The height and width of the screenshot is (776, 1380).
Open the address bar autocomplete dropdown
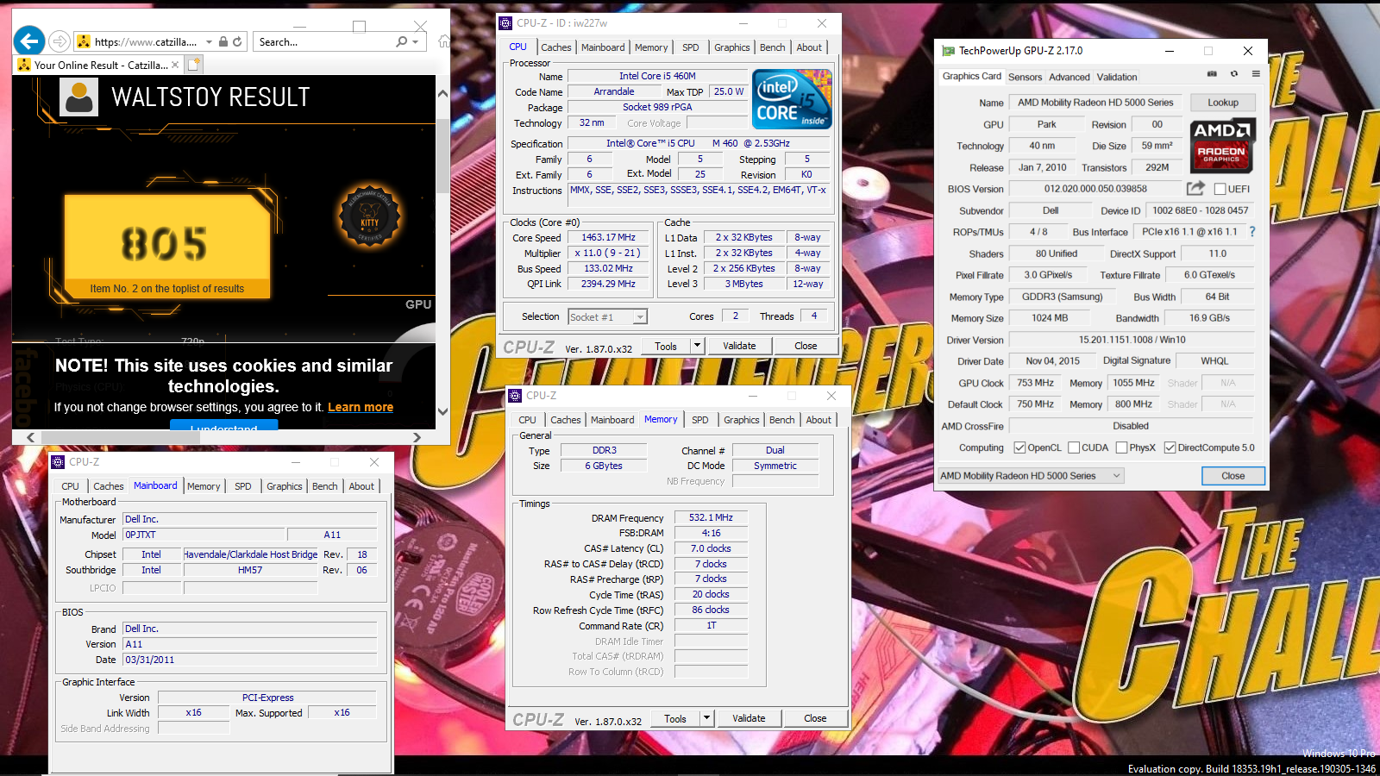[x=209, y=41]
